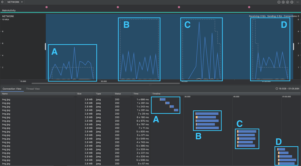Image resolution: width=301 pixels, height=166 pixels.
Task: Click the zoom out (minus) icon
Action: point(279,2)
